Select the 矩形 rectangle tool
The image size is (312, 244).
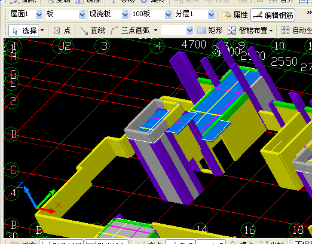point(210,30)
